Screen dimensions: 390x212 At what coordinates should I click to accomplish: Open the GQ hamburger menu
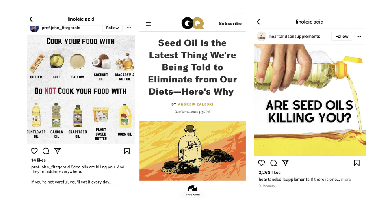click(149, 24)
